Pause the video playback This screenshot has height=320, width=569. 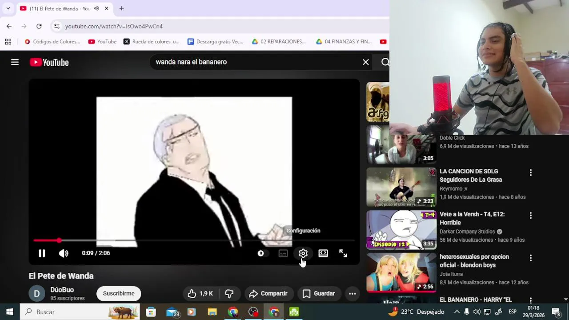[x=42, y=253]
